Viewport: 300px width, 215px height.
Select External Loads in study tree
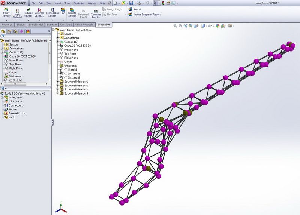15,113
